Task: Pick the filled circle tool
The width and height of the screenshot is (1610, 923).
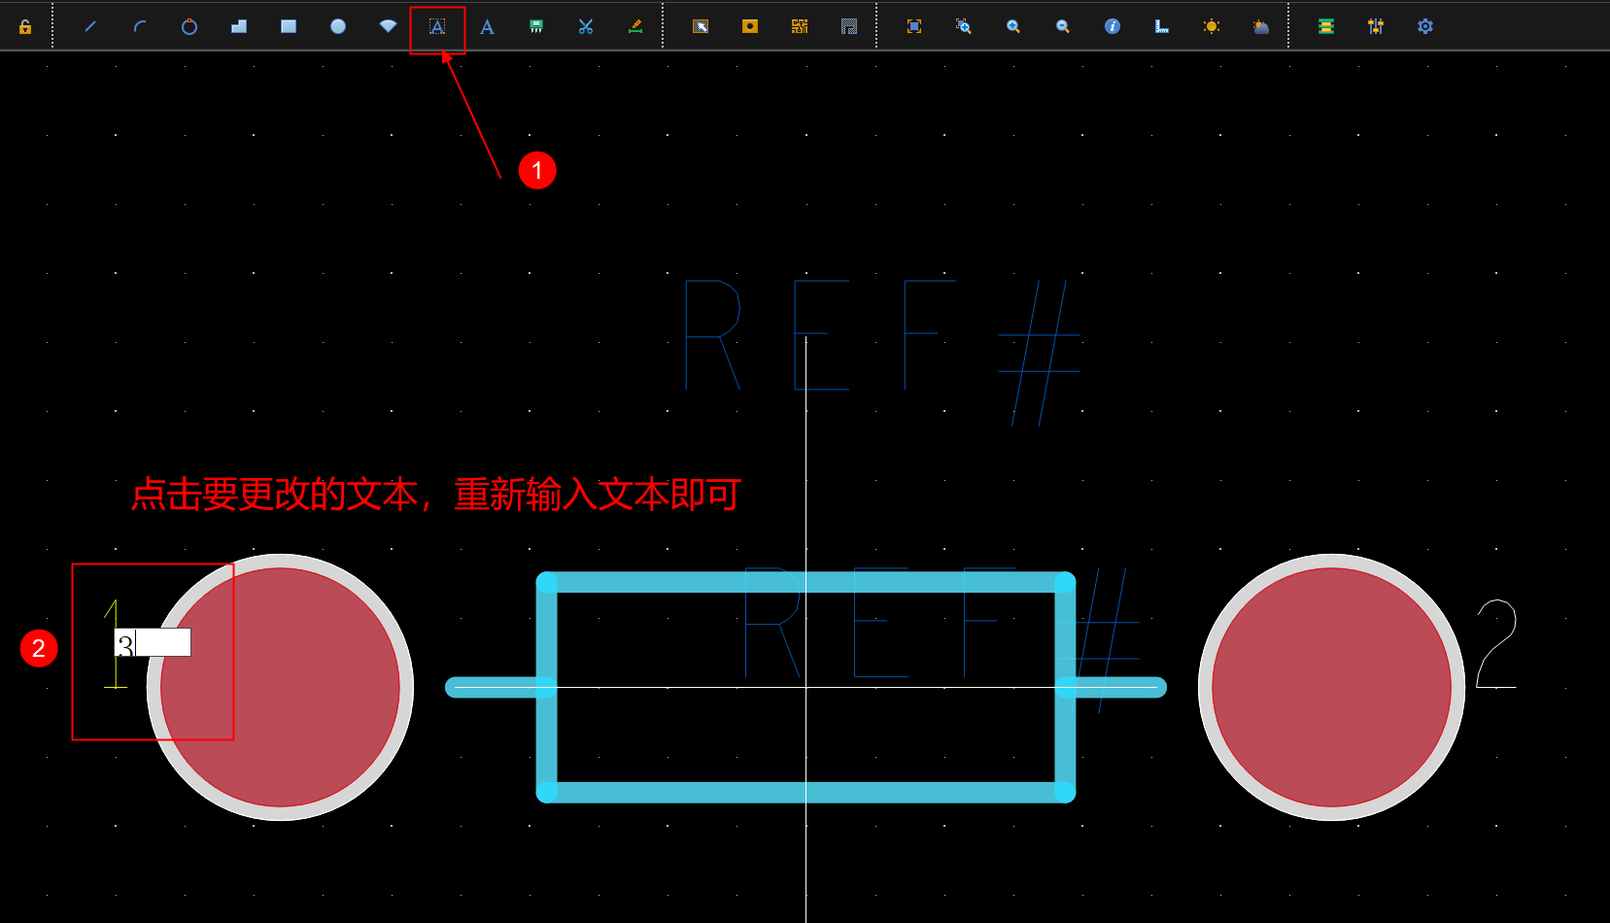Action: pyautogui.click(x=338, y=27)
